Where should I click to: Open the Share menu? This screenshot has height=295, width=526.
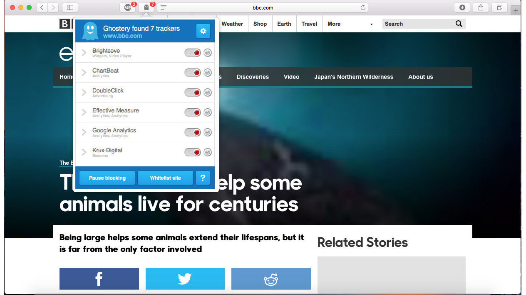pyautogui.click(x=481, y=7)
